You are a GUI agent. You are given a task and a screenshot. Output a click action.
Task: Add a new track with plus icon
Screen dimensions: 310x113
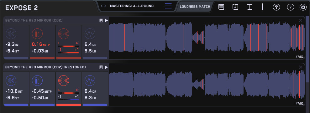point(249,7)
